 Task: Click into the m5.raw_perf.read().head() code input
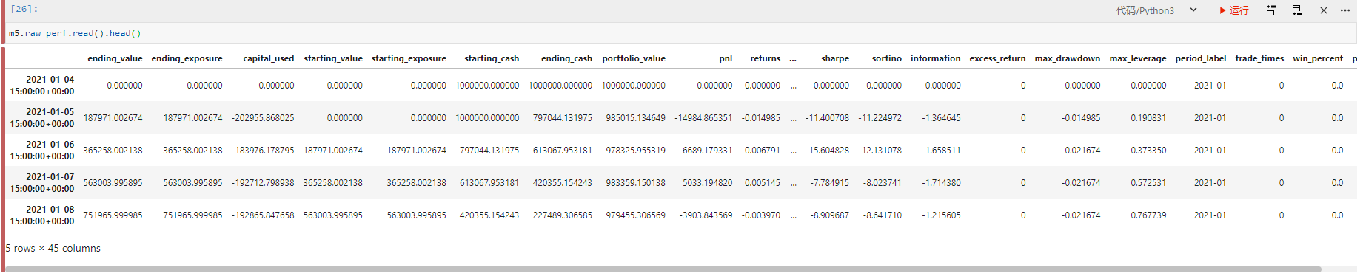(681, 33)
